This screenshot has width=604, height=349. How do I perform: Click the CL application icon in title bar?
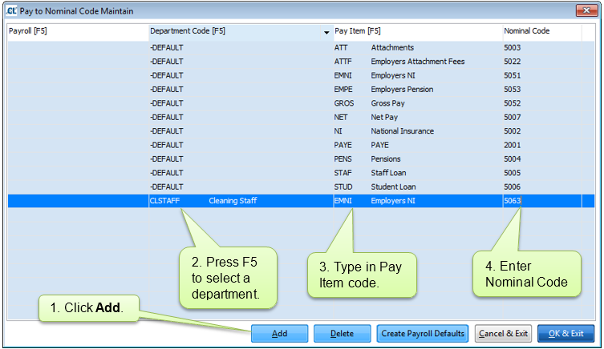pos(11,11)
